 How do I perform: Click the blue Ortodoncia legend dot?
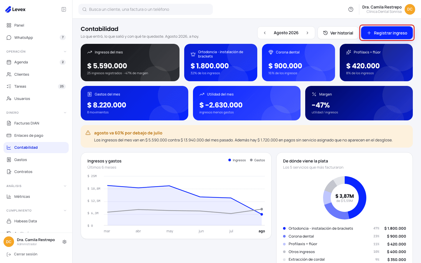click(x=284, y=229)
